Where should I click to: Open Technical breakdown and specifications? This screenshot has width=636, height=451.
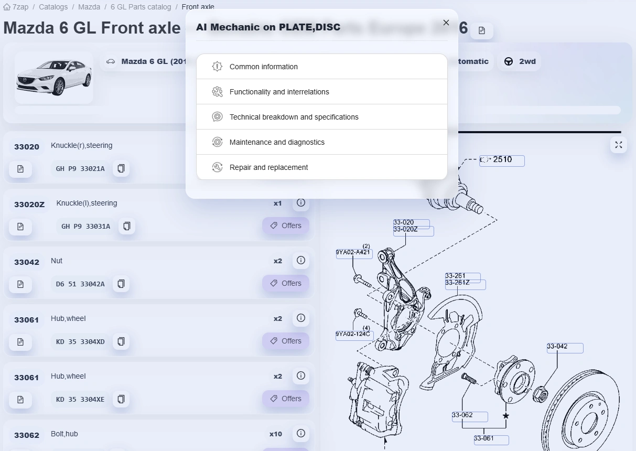322,117
